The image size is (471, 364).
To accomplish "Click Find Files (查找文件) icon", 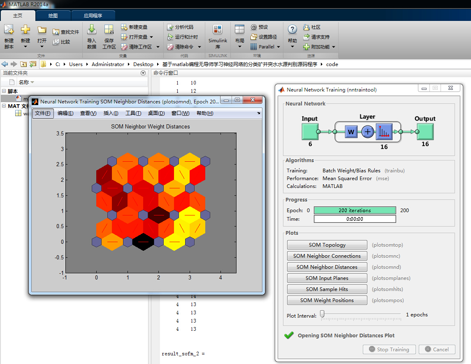I will click(x=56, y=32).
